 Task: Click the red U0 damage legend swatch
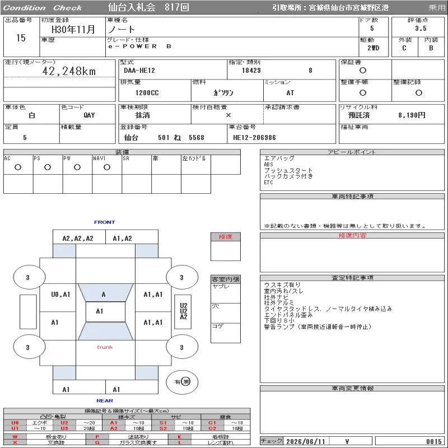[x=15, y=423]
